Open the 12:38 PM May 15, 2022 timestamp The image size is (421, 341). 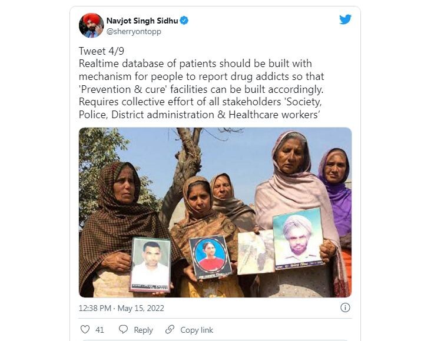[121, 308]
